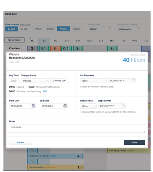Open the Set Reminder interval dropdown
Image resolution: width=153 pixels, height=172 pixels.
tap(93, 81)
